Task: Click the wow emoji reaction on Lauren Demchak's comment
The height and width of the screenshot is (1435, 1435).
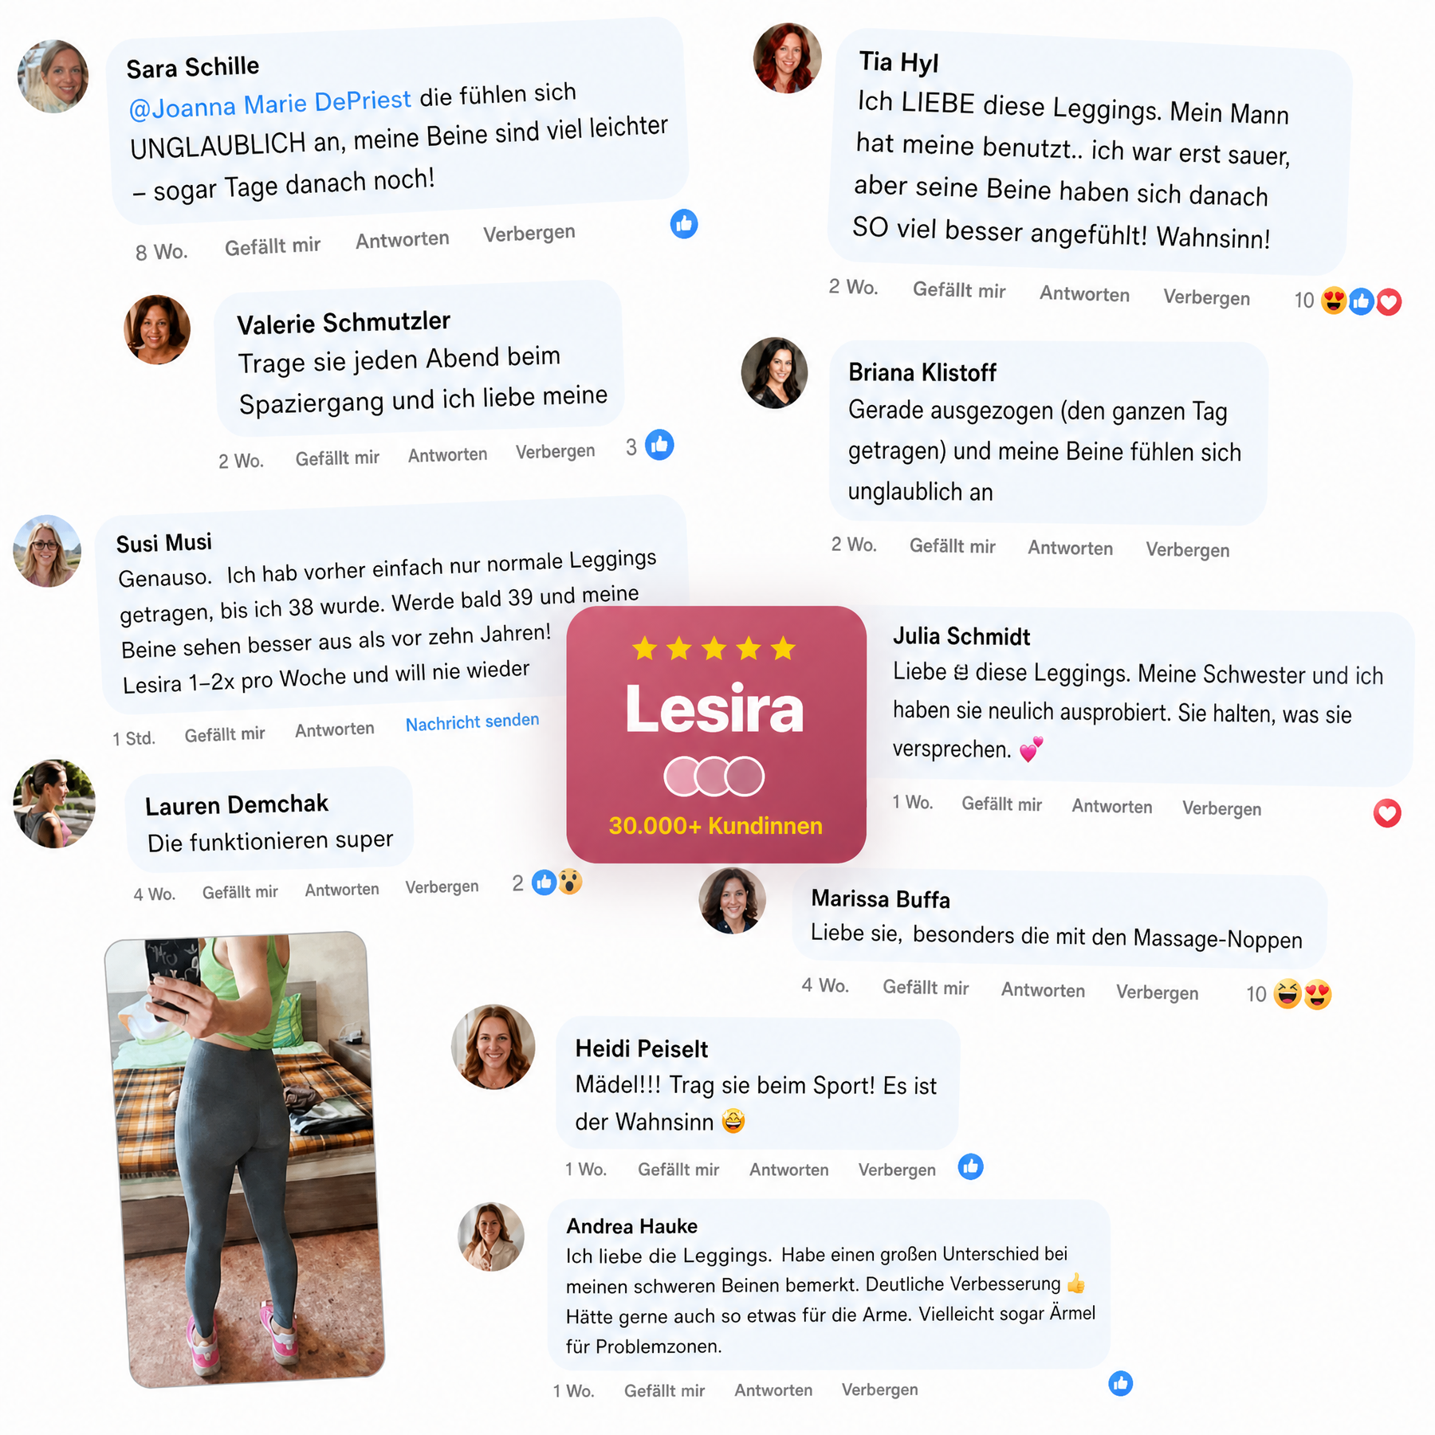Action: (x=569, y=882)
